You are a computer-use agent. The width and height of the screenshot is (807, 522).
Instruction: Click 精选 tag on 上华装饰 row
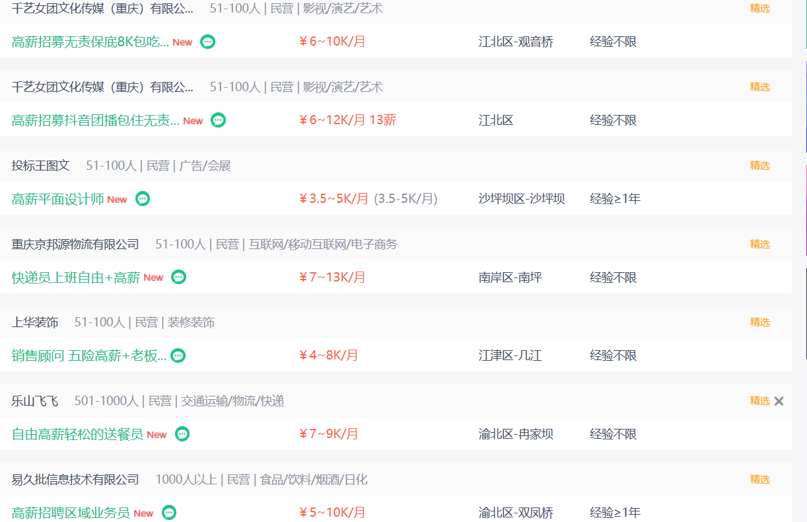point(760,322)
